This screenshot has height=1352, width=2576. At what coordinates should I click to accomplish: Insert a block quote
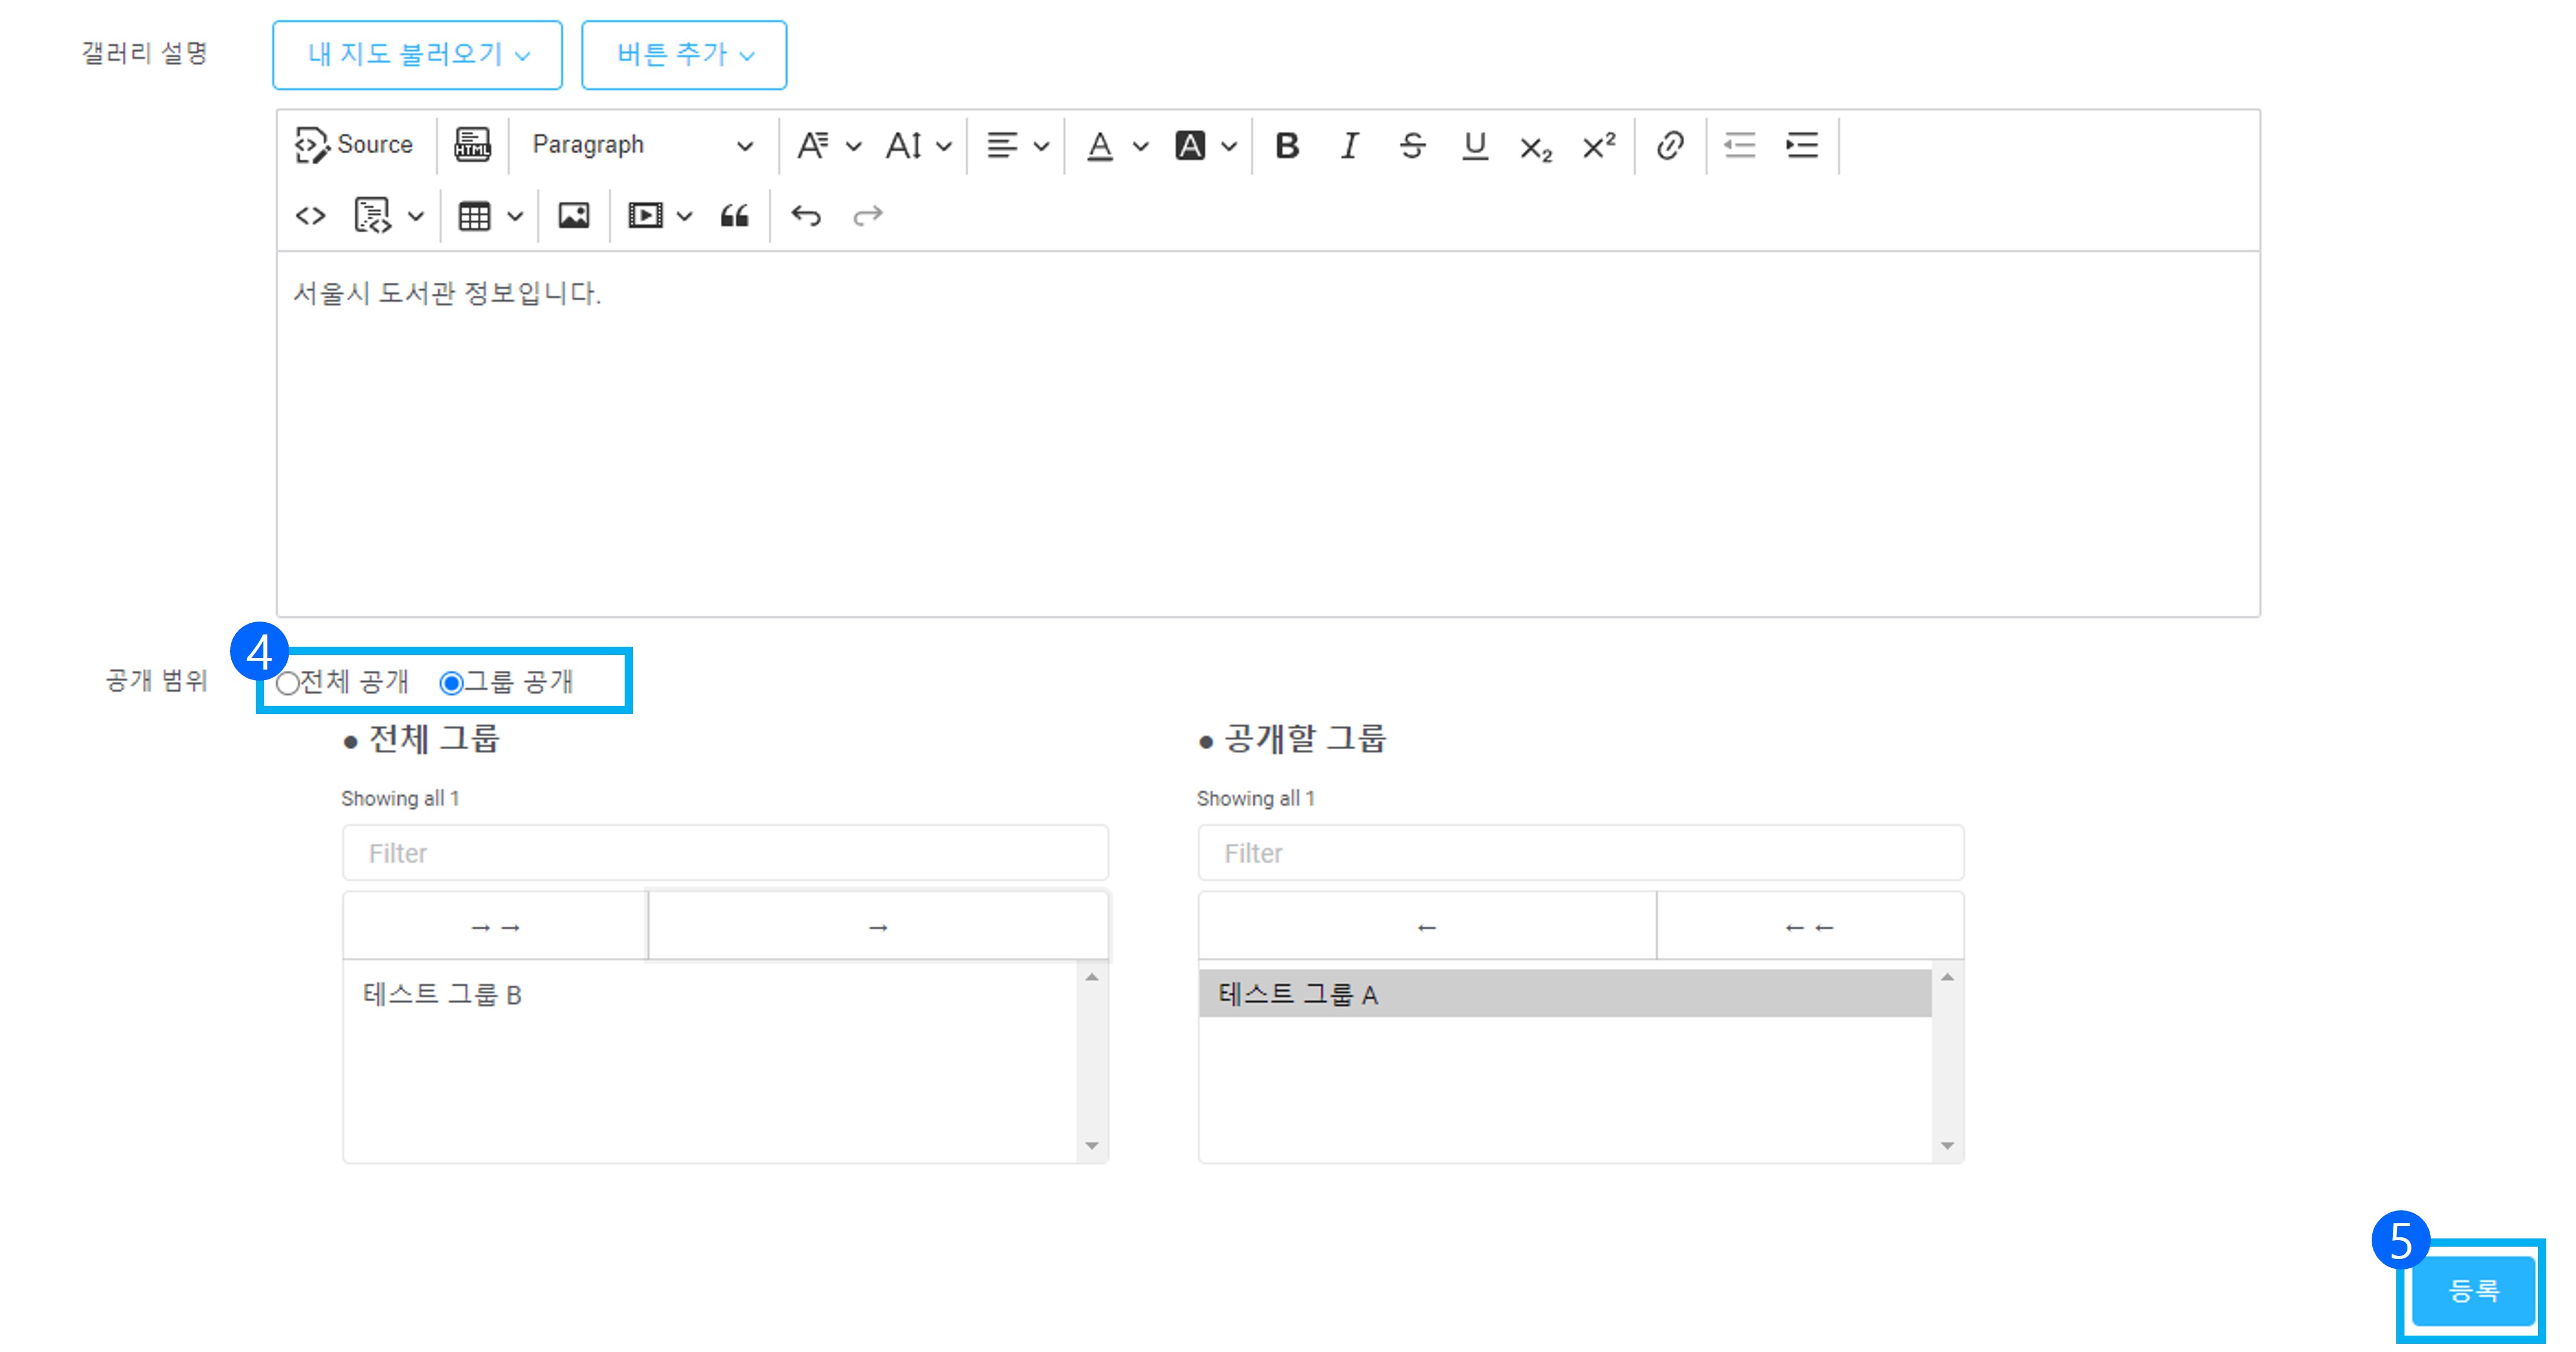[x=735, y=216]
